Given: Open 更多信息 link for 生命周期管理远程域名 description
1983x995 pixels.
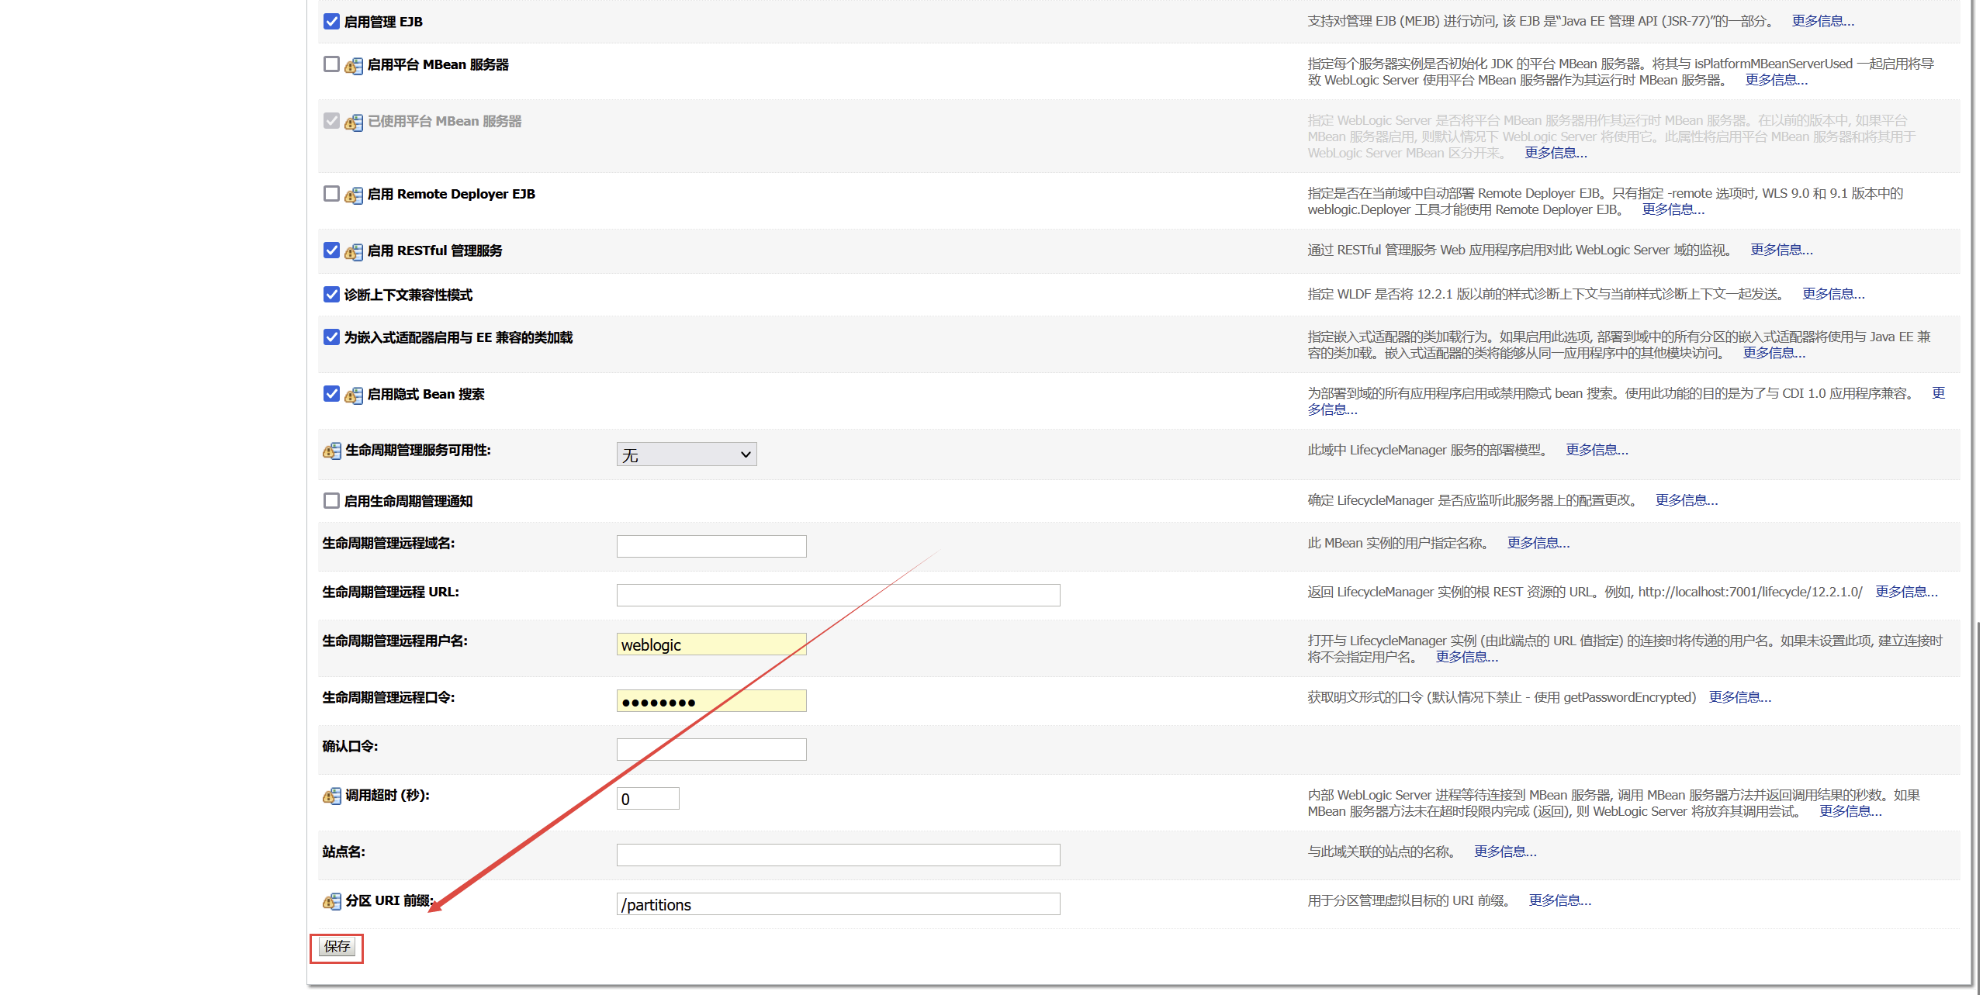Looking at the screenshot, I should coord(1538,543).
